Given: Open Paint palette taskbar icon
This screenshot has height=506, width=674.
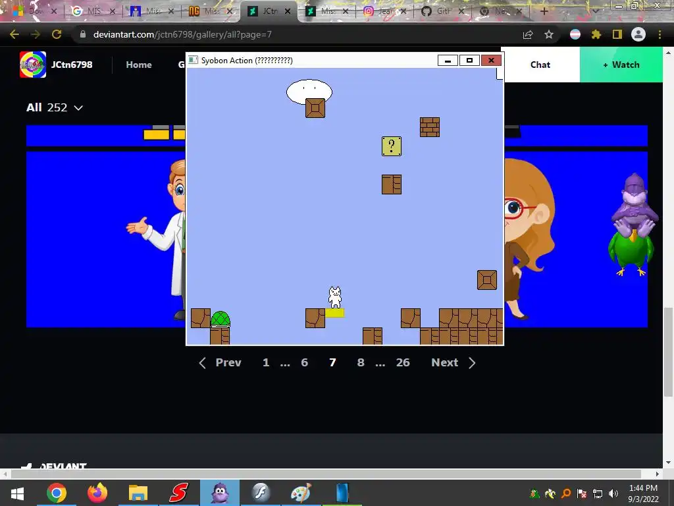Looking at the screenshot, I should [301, 493].
